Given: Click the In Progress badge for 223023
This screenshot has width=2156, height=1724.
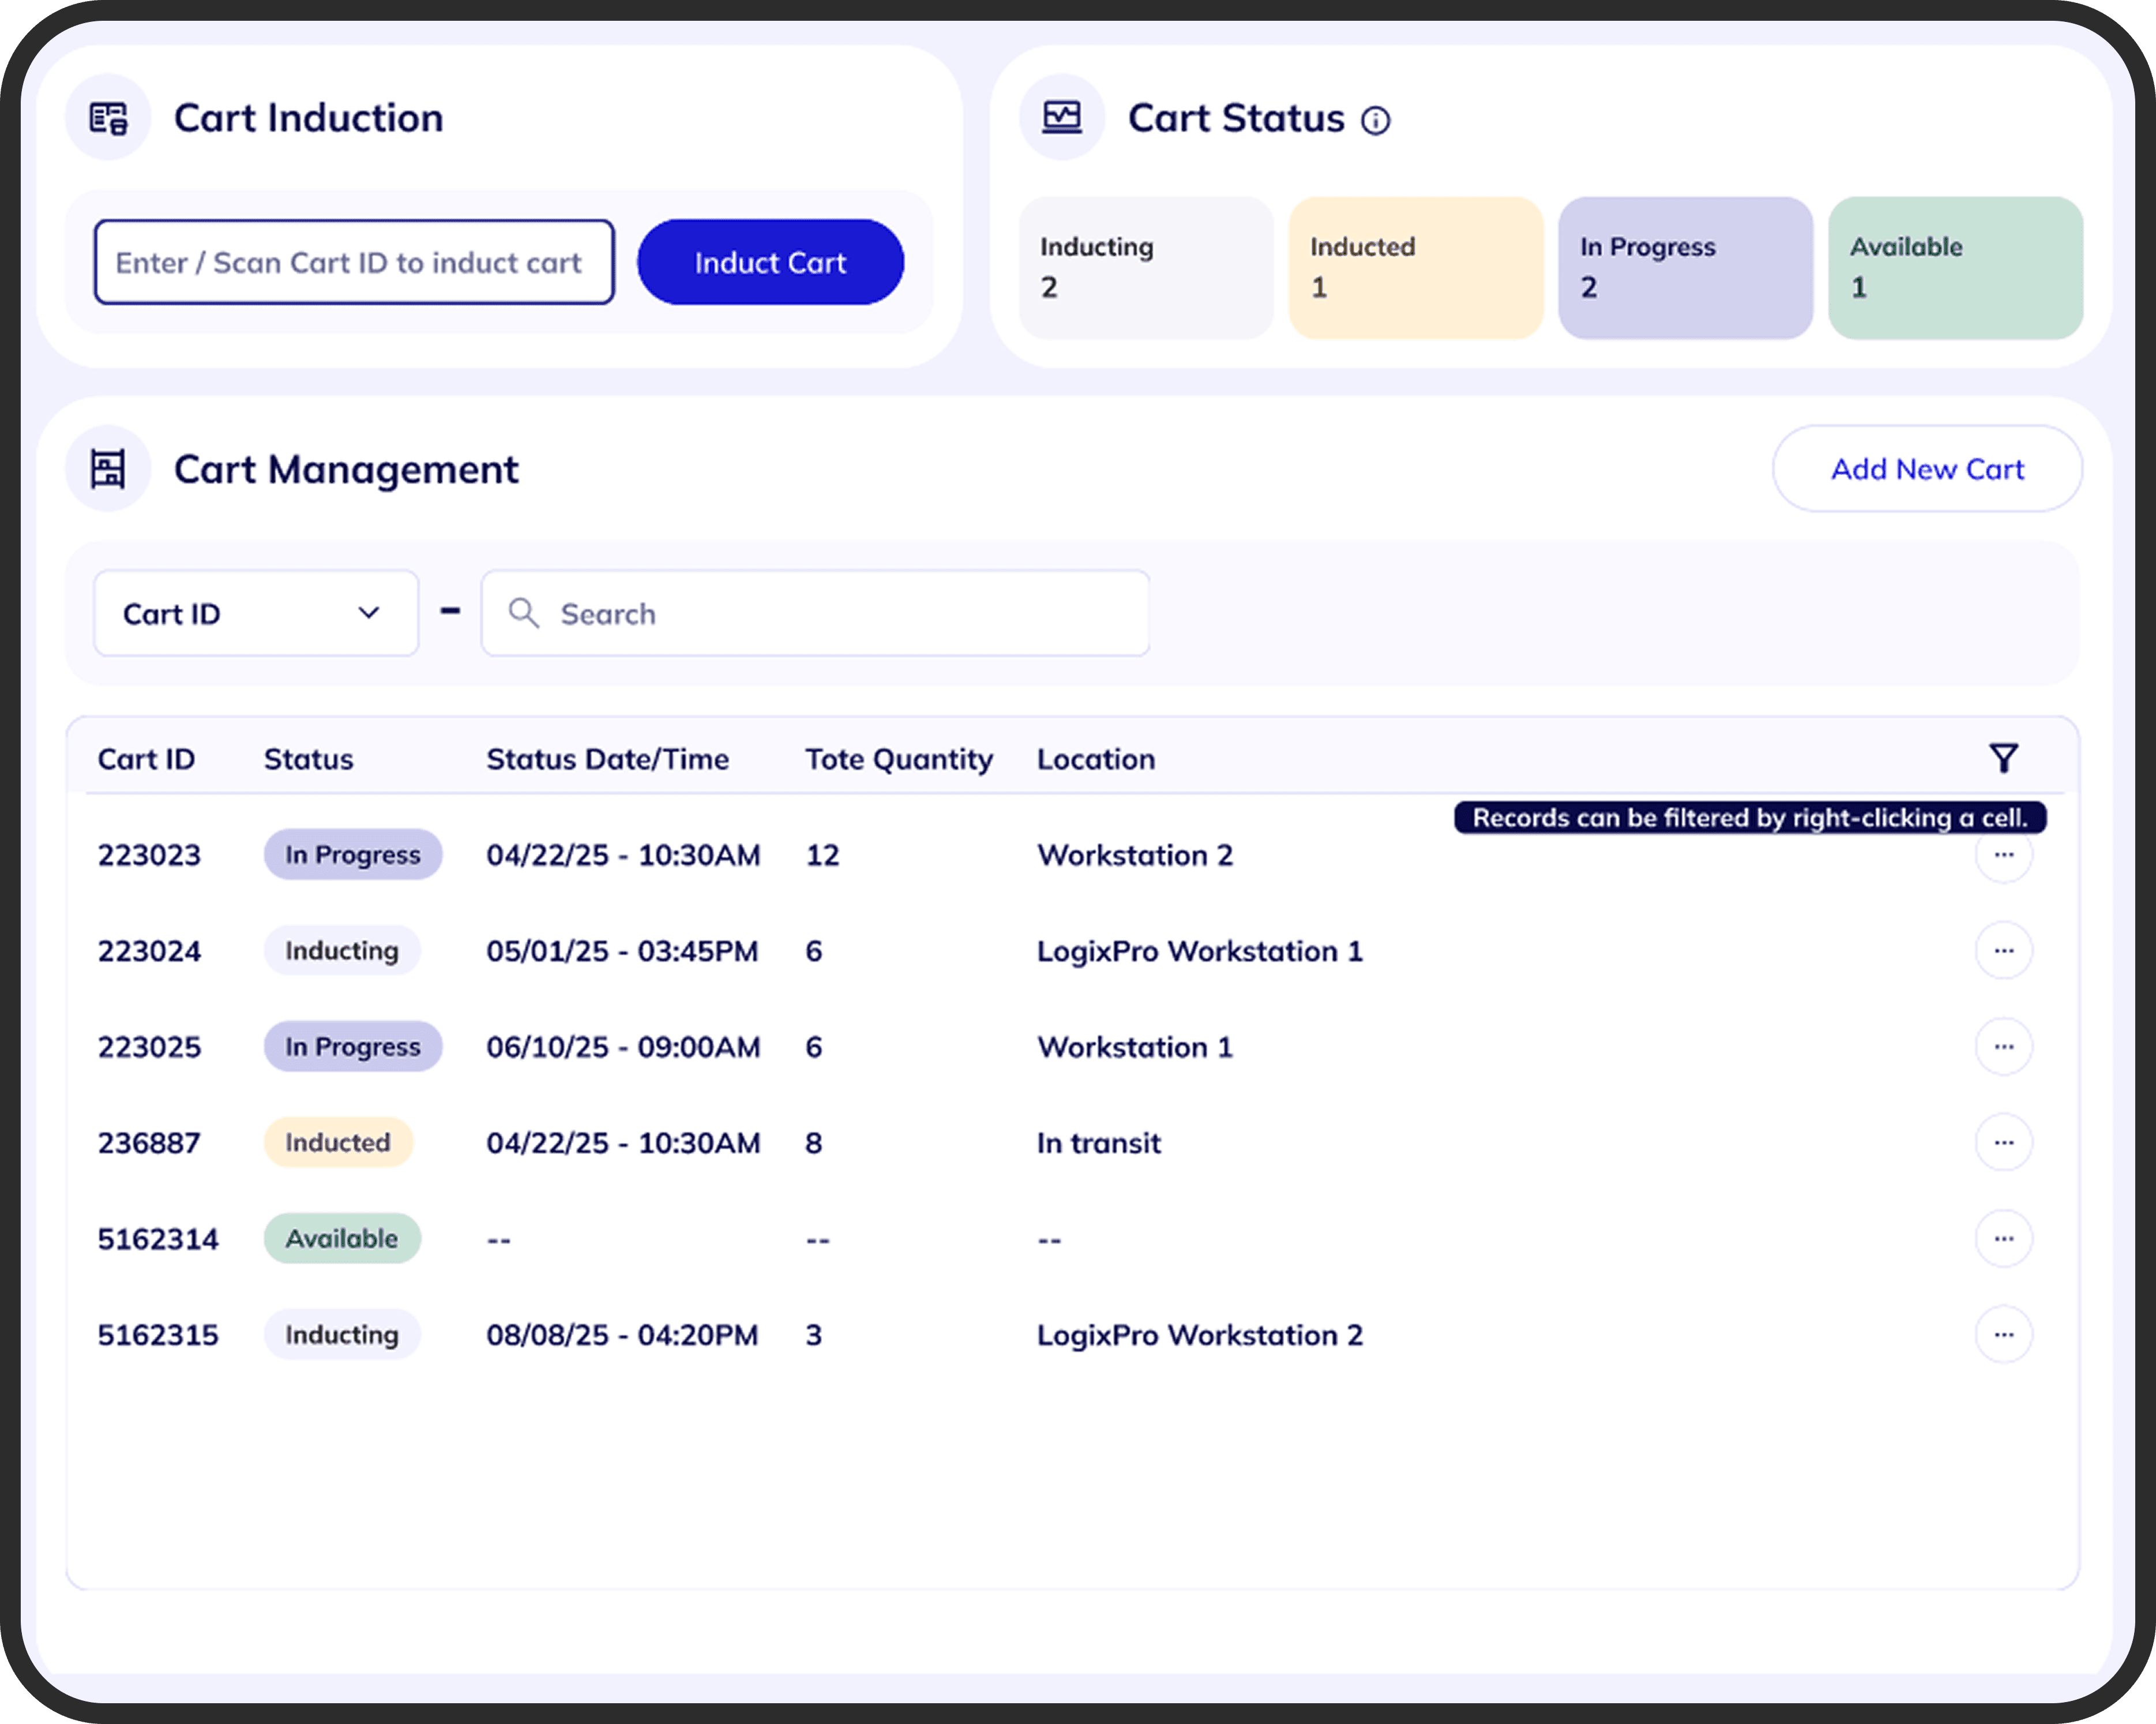Looking at the screenshot, I should pyautogui.click(x=353, y=854).
